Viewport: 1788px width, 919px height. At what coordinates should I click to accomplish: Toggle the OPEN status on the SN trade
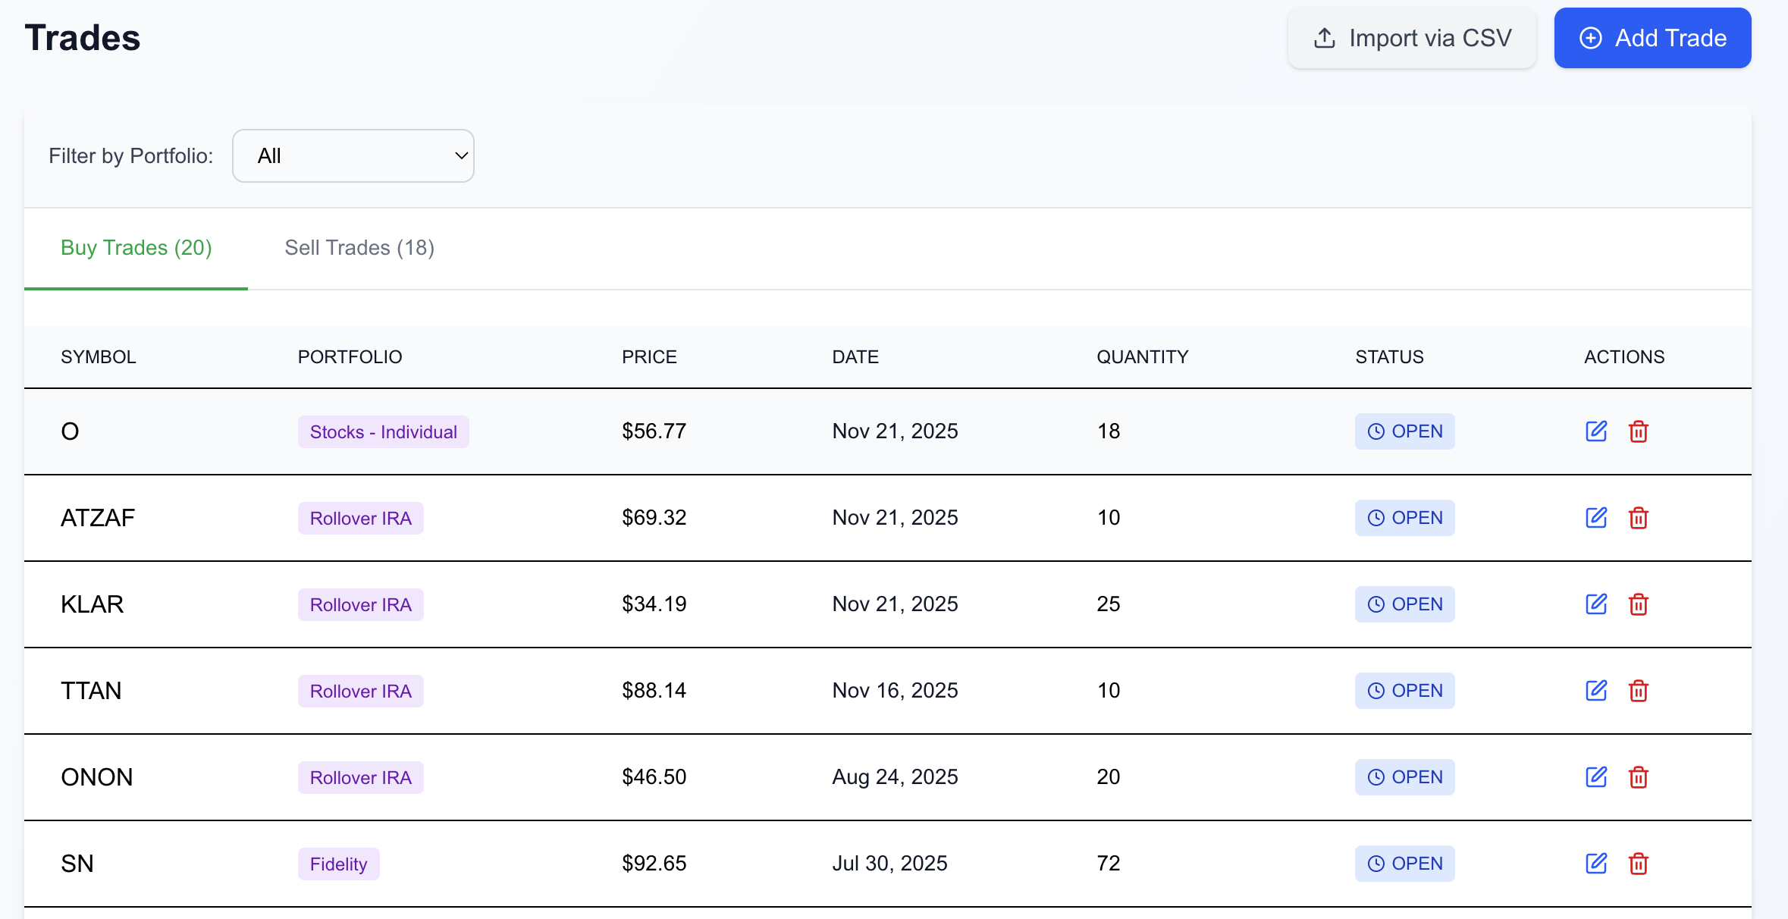click(1404, 863)
